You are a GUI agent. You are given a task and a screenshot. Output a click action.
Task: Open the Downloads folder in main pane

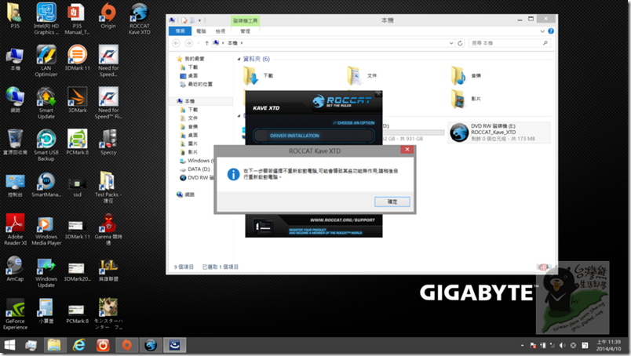(258, 75)
